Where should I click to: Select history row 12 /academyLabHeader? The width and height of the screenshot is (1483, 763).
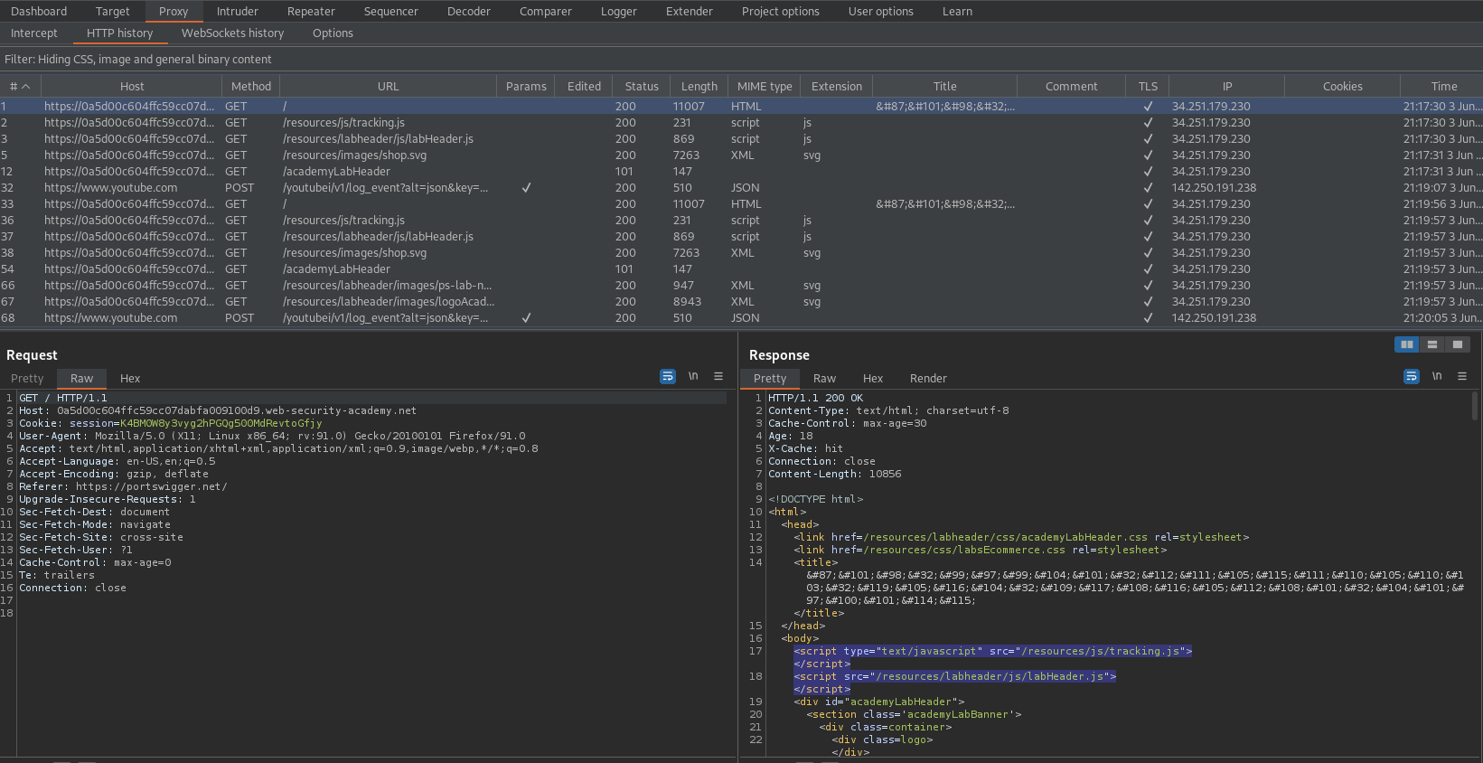point(741,172)
